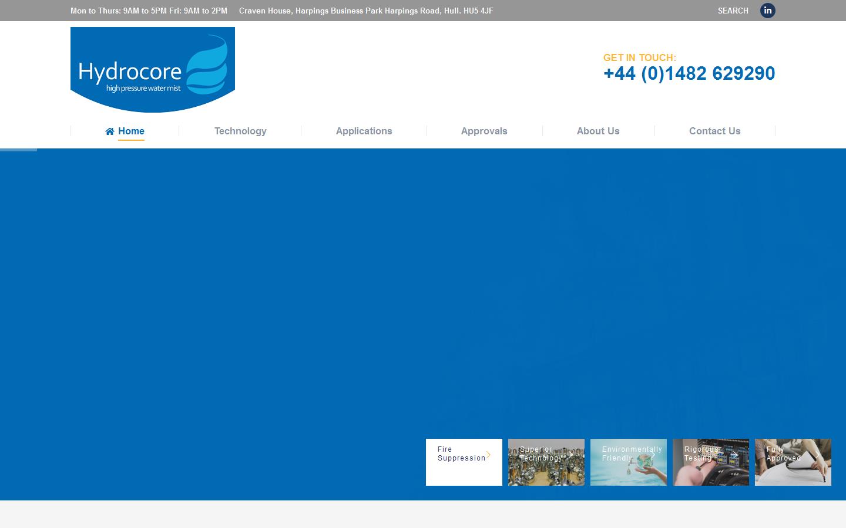Expand the Rigorous Testing card via its chevron

[735, 455]
